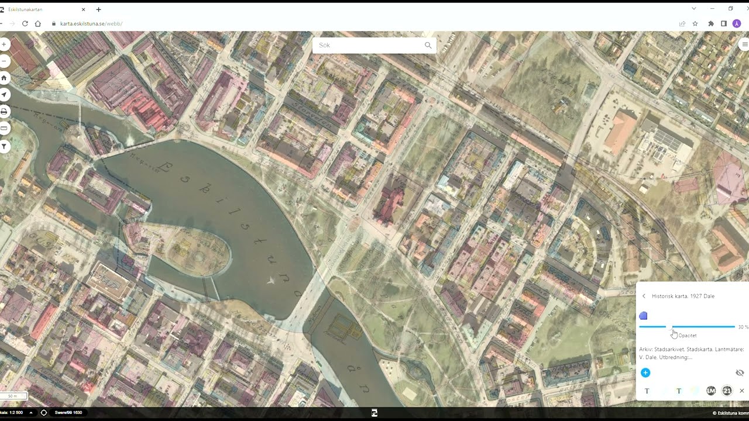Go to browser home page
749x421 pixels.
click(x=38, y=23)
